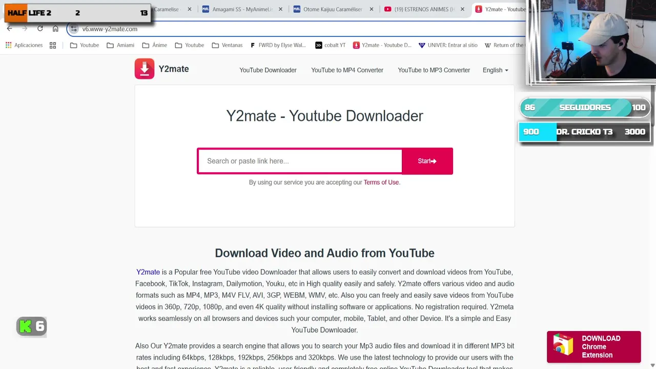Screen dimensions: 656x369
Task: Open the FWRD by Elyse Wal... bookmark
Action: point(278,45)
